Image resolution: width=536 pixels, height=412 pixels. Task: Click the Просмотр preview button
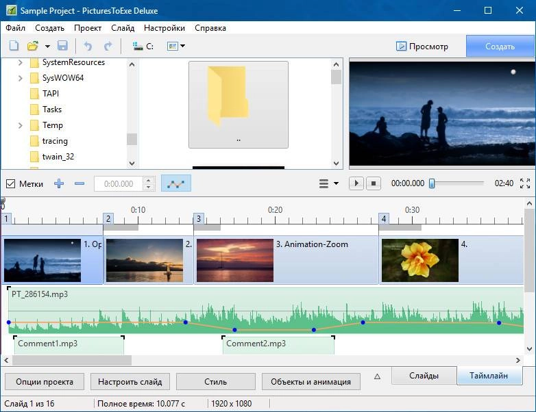coord(422,46)
